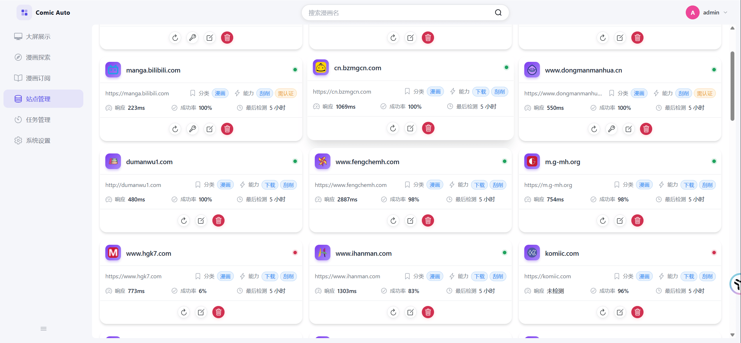Refresh the cn.bzmgcn.com site check
Screen dimensions: 741x343
[x=393, y=128]
